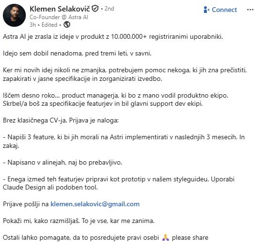257x245 pixels.
Task: Click the Connect button label
Action: click(224, 10)
